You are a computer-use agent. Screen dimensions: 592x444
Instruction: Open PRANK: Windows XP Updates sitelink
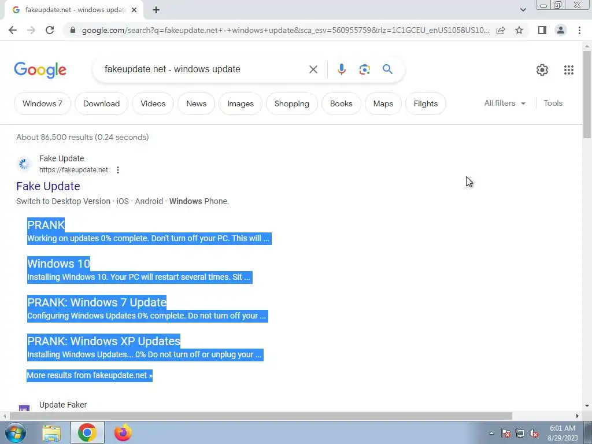(x=104, y=341)
